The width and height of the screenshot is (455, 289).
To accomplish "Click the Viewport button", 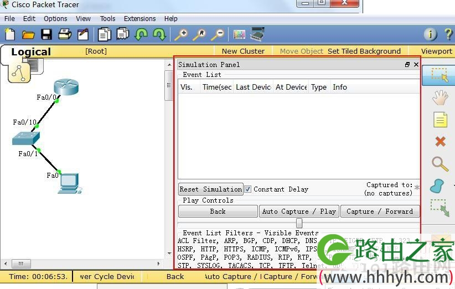I will click(436, 51).
